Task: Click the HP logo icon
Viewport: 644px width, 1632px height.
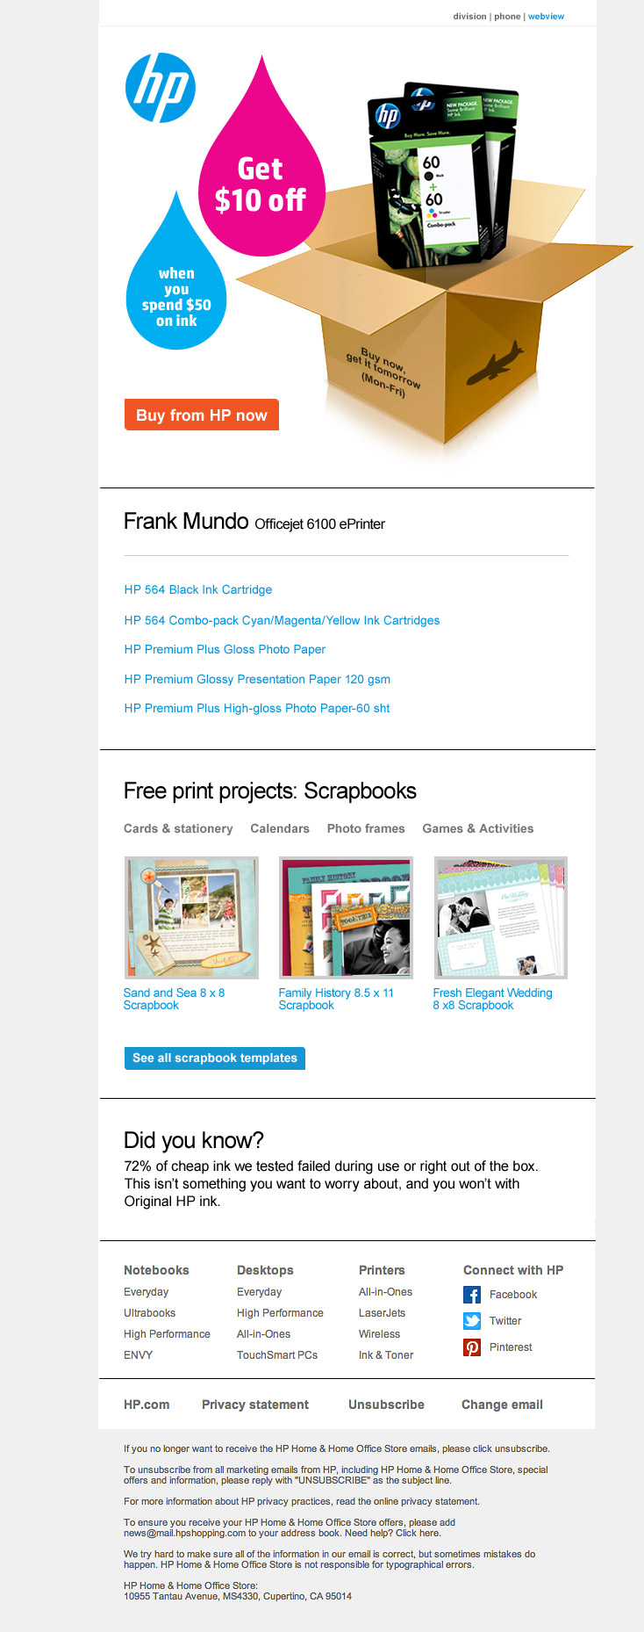Action: tap(160, 87)
